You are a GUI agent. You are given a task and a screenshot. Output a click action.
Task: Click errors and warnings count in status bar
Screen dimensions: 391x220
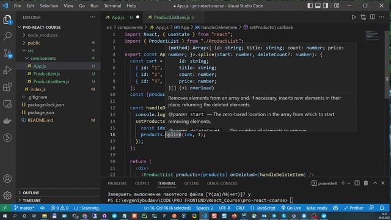tap(59, 208)
